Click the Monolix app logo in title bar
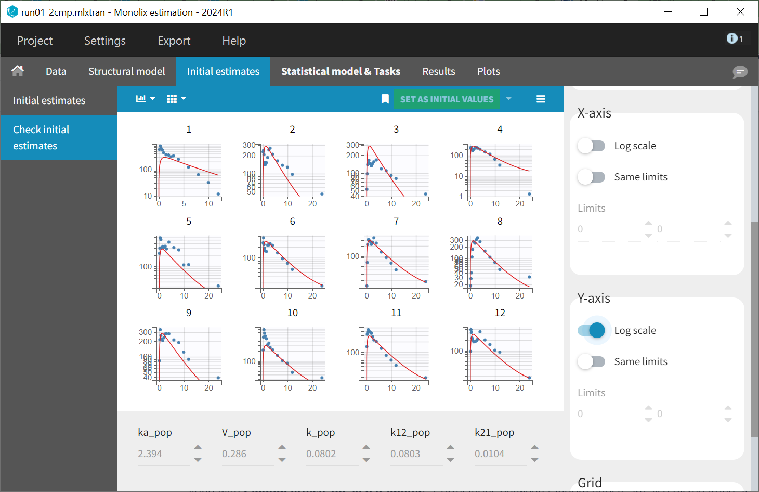The width and height of the screenshot is (759, 492). click(x=12, y=12)
